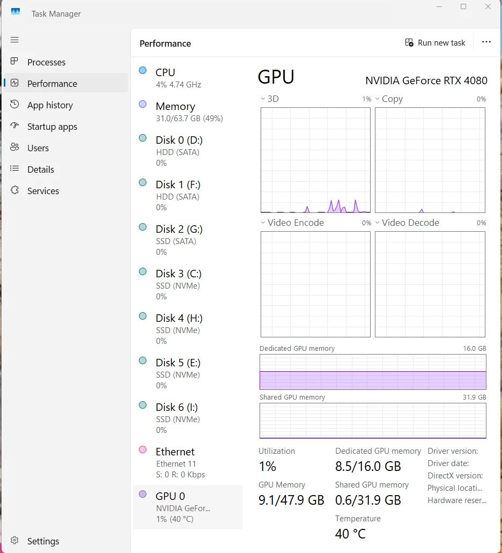This screenshot has width=502, height=553.
Task: Open the Copy engine graph dropdown
Action: 377,99
